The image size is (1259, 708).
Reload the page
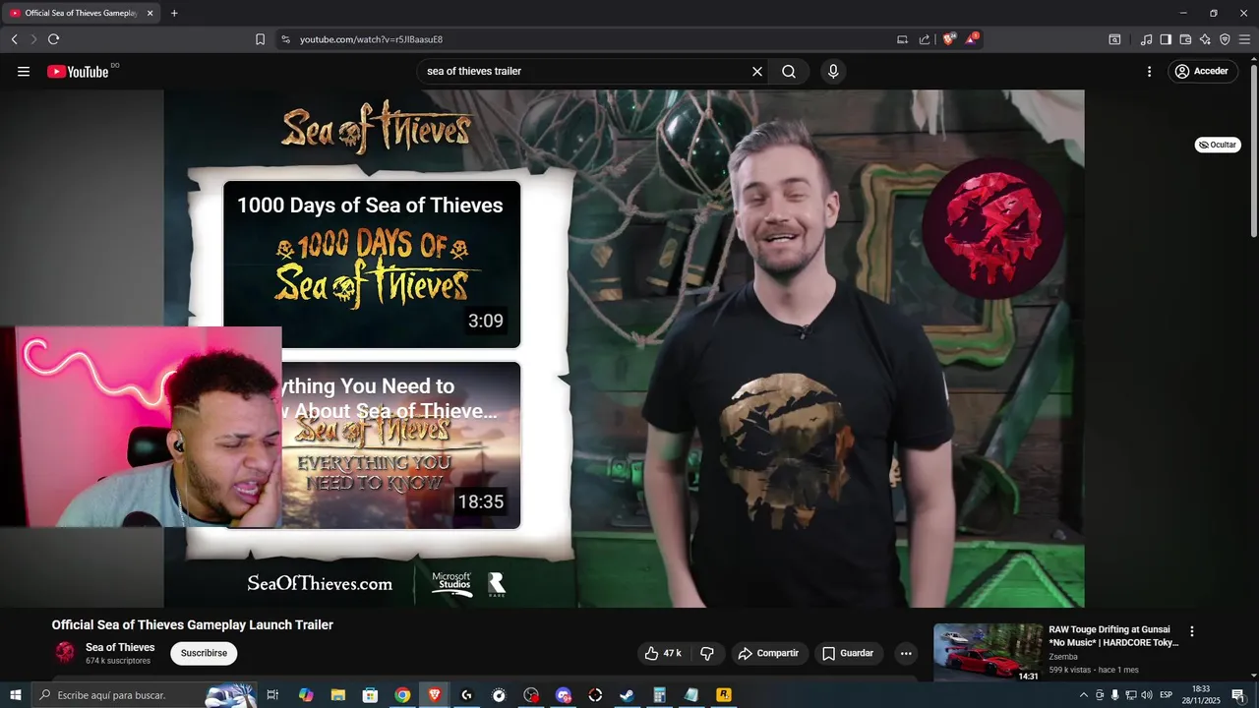(53, 39)
